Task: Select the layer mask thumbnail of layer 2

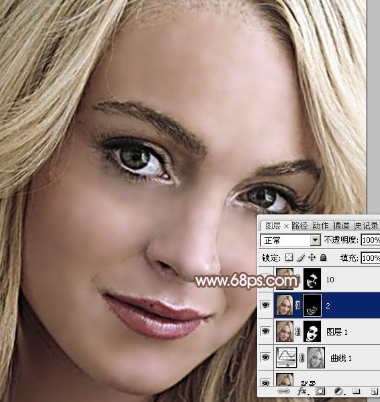Action: point(312,305)
